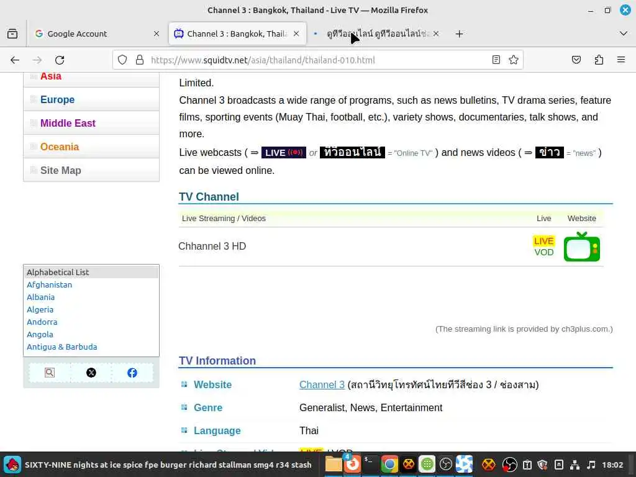The image size is (636, 477).
Task: Click the Chhannel 3 HD row text
Action: [212, 246]
